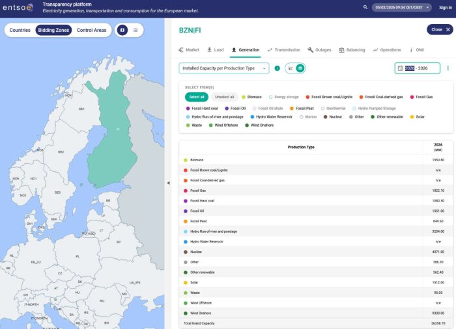Show chart view of installed capacity
456x329 pixels.
291,68
